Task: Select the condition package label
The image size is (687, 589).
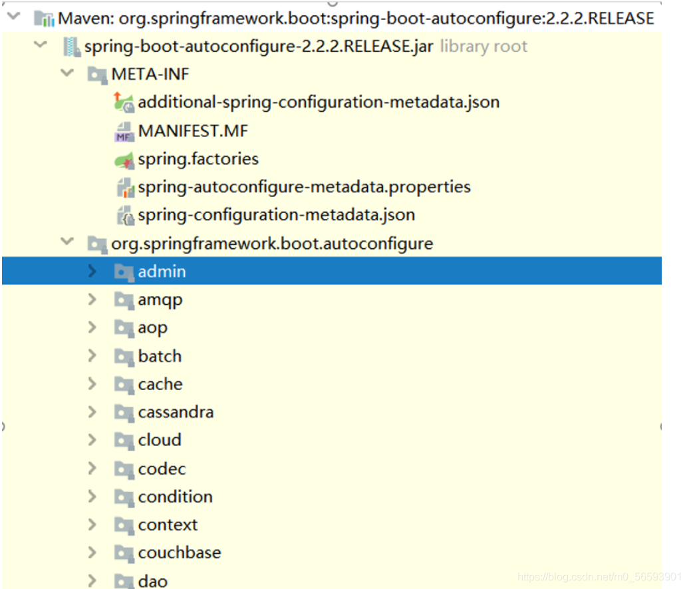Action: [x=176, y=497]
